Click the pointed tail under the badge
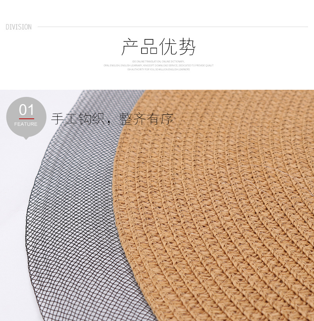Viewport: 314px width, 321px height. [26, 138]
